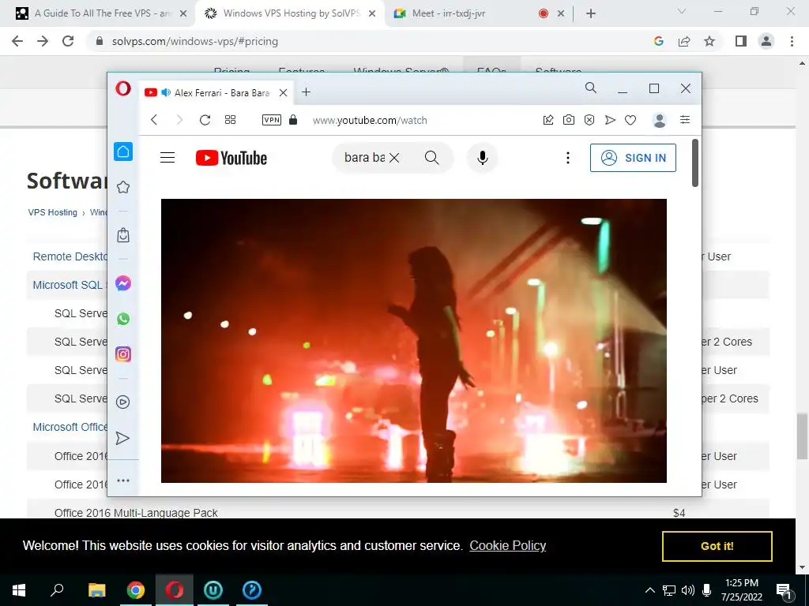
Task: Open Chrome from the taskbar
Action: point(136,590)
